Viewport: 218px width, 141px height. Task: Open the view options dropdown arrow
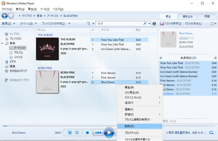click(x=93, y=23)
